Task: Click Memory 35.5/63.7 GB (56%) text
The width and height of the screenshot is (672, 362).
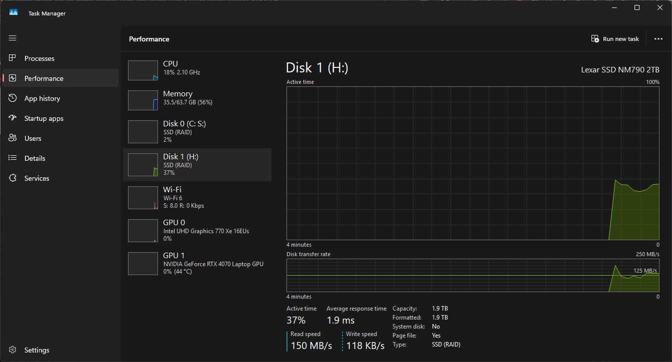Action: coord(188,102)
